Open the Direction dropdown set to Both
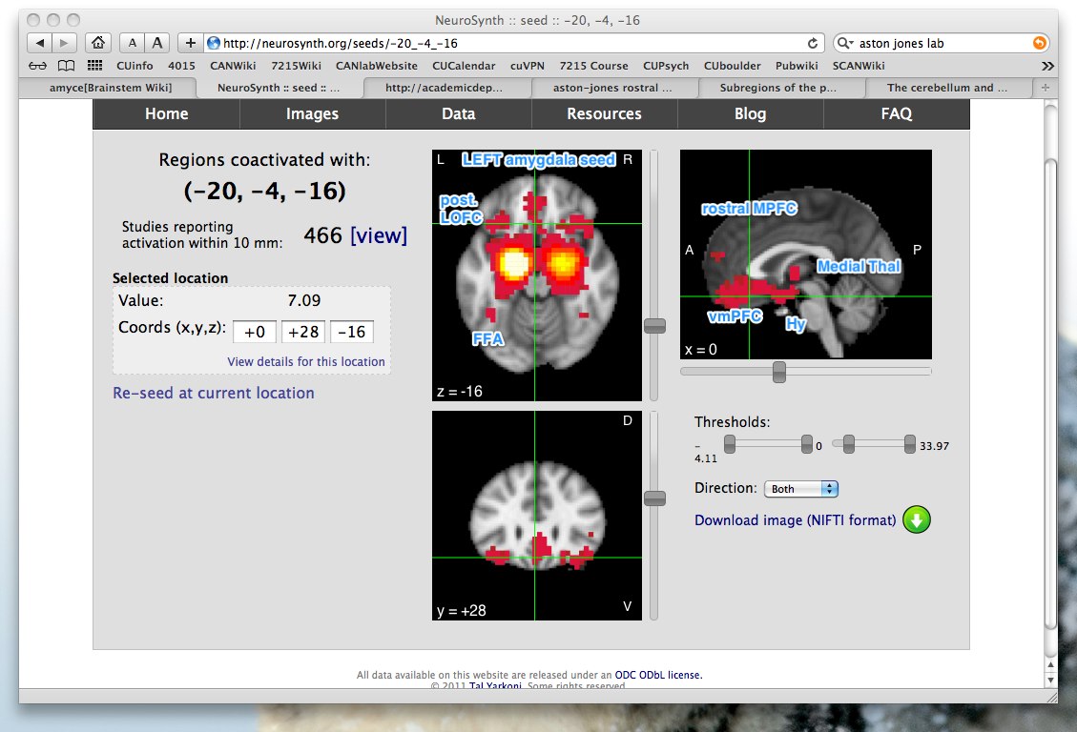The width and height of the screenshot is (1077, 732). (x=801, y=488)
